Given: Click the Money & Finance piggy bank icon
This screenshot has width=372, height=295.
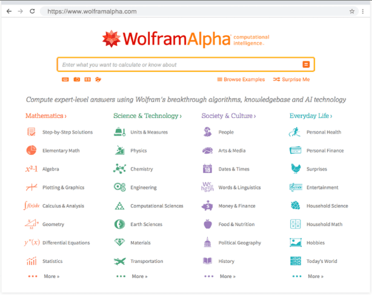Looking at the screenshot, I should click(207, 206).
